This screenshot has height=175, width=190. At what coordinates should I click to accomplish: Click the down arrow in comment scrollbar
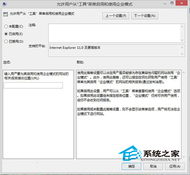pyautogui.click(x=182, y=40)
